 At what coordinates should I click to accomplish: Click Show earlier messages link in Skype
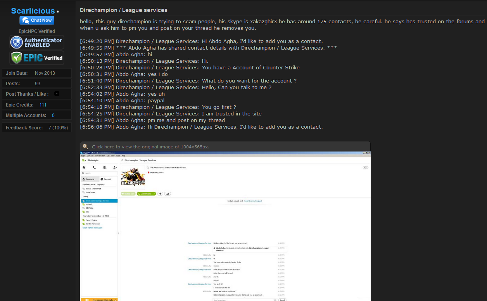tap(92, 228)
